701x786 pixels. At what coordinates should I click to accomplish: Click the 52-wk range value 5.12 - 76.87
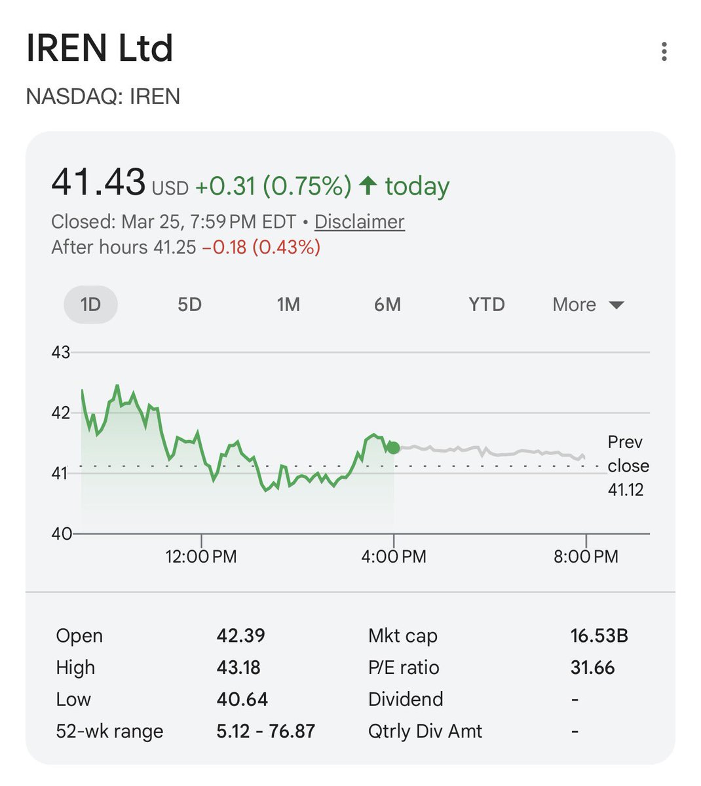point(266,731)
